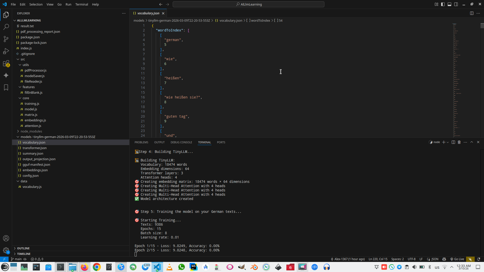Switch to the PROBLEMS panel tab
Viewport: 484px width, 272px height.
[x=141, y=142]
